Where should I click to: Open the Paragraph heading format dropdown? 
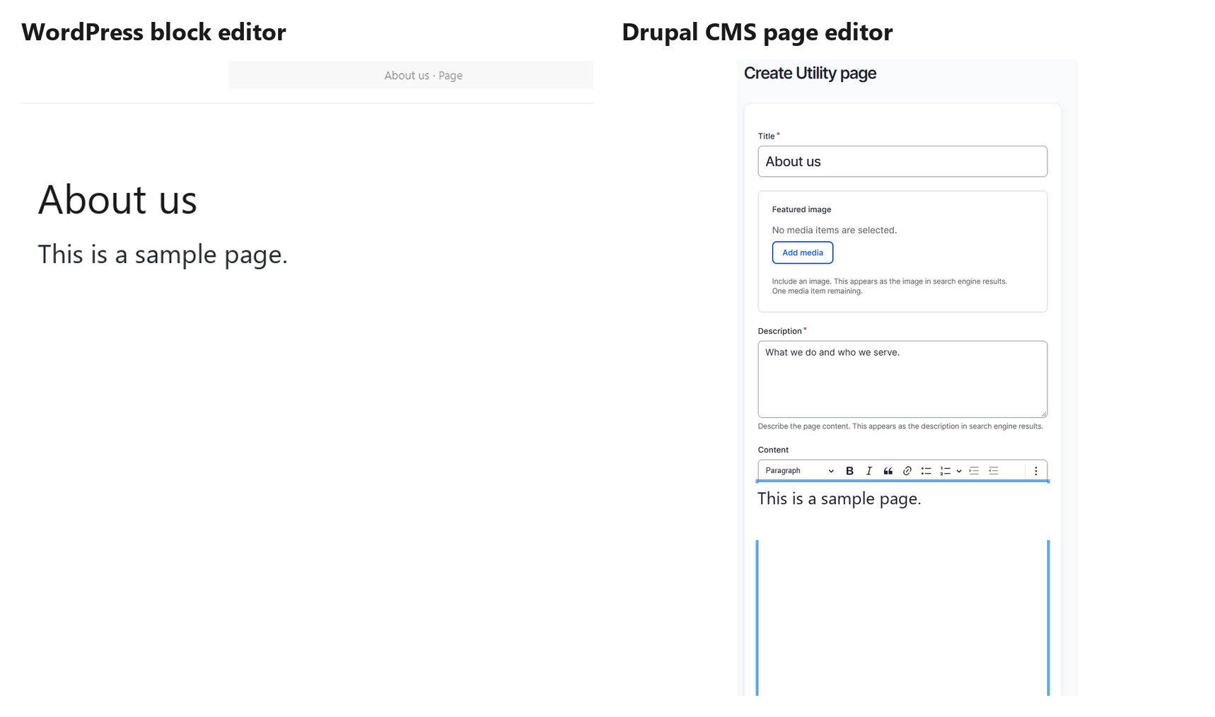tap(799, 471)
